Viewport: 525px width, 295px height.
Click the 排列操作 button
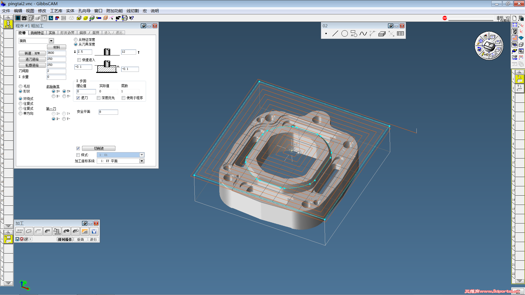coord(65,240)
